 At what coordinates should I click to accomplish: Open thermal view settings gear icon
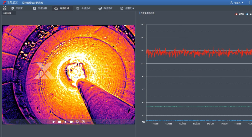83,122
